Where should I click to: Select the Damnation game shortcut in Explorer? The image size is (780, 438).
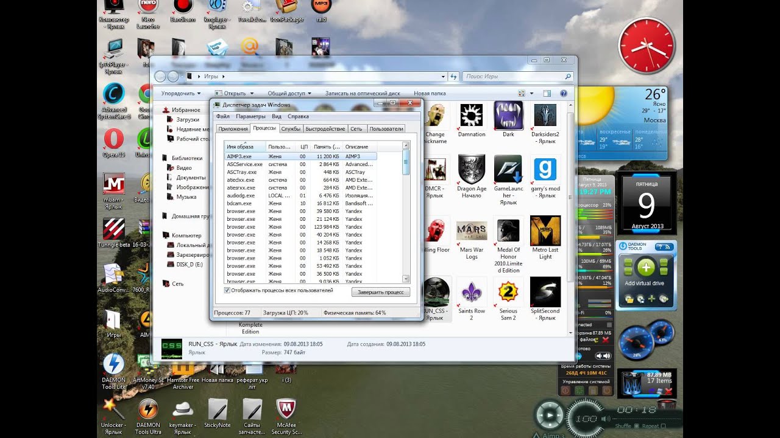[472, 120]
